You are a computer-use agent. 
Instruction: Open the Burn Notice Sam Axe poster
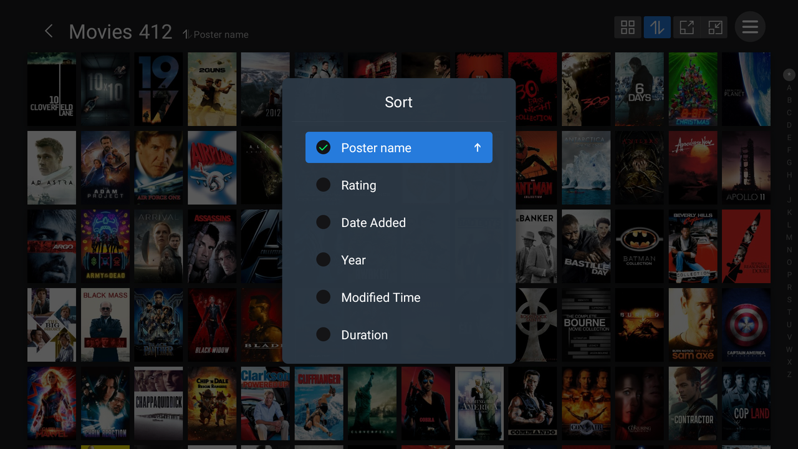click(x=693, y=325)
